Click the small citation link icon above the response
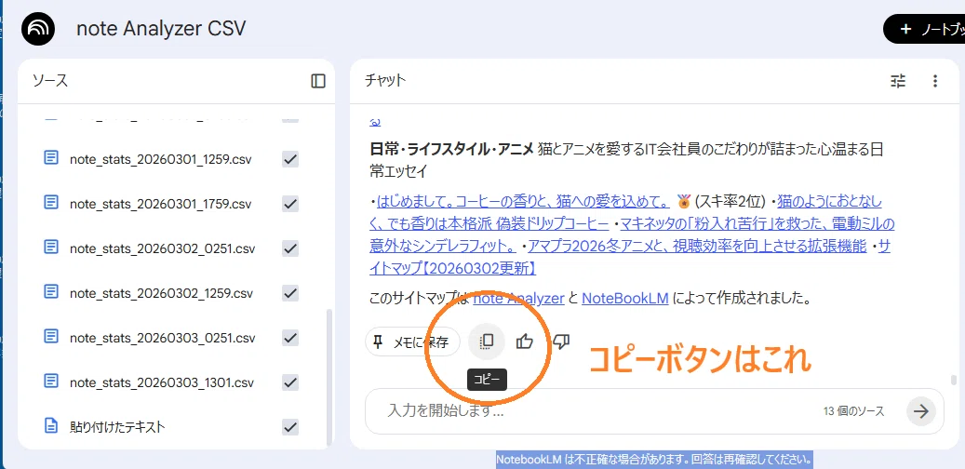The image size is (965, 469). coord(374,121)
